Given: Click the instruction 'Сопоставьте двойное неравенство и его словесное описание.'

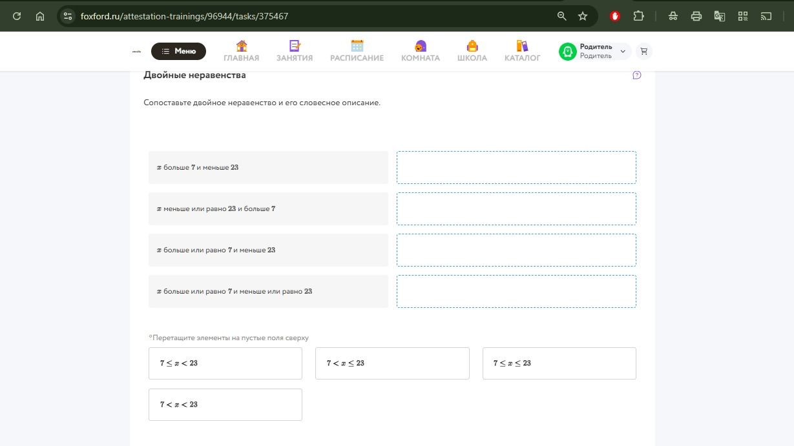Looking at the screenshot, I should 262,103.
